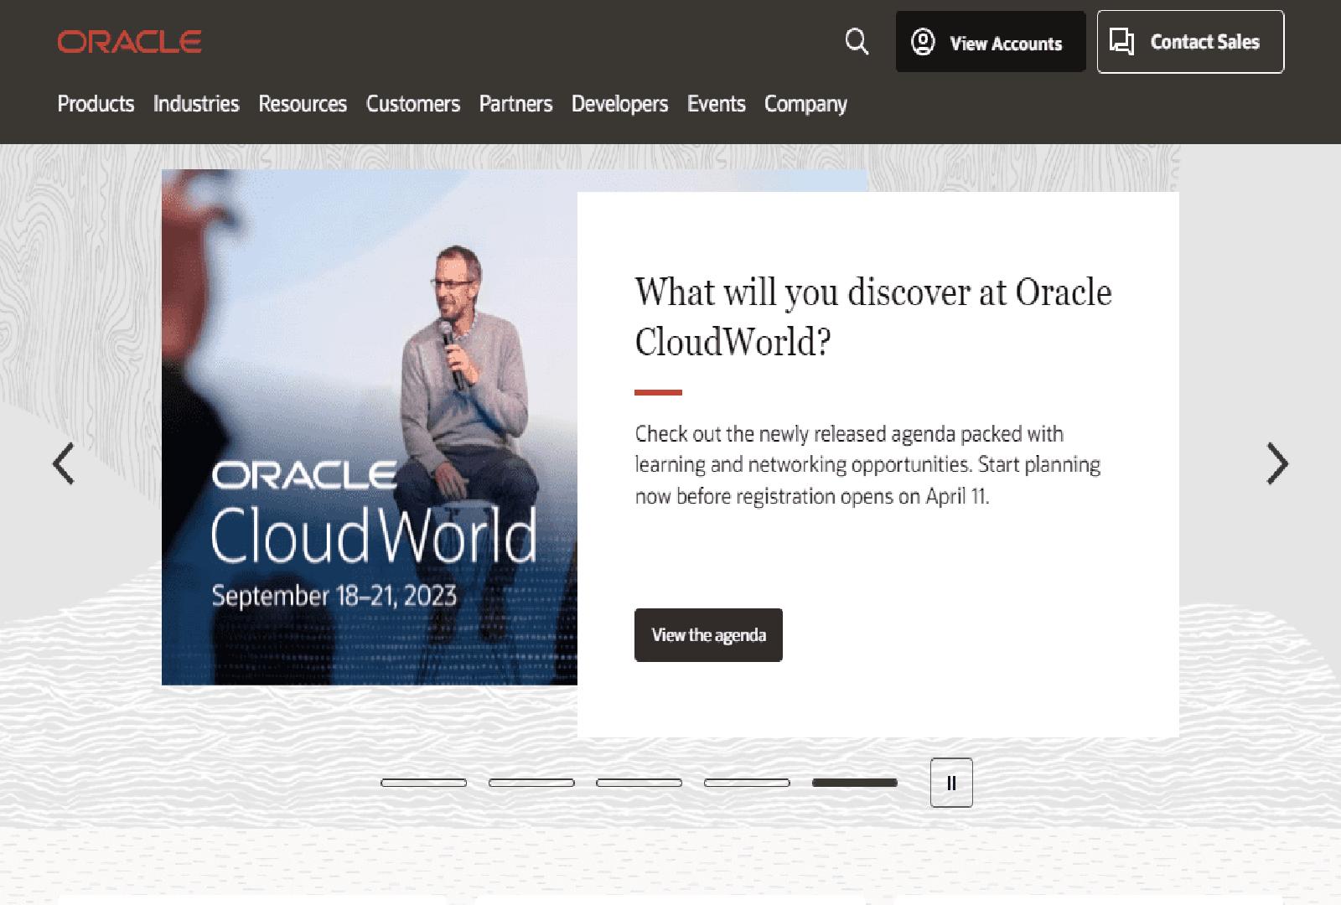The width and height of the screenshot is (1341, 905).
Task: Open the Products menu
Action: [x=96, y=104]
